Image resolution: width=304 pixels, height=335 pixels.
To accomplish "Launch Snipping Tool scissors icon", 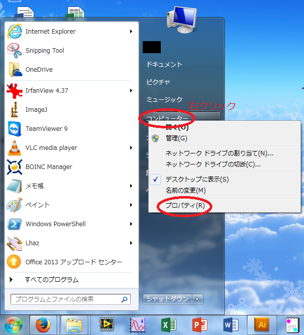I will click(x=15, y=51).
